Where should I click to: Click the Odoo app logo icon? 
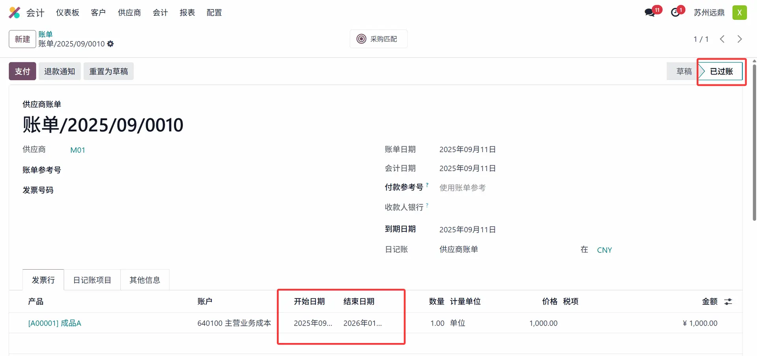click(x=15, y=13)
